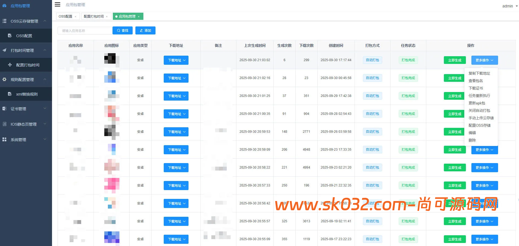
Task: Open 下载地址 dropdown in row with 28 generations
Action: (176, 78)
